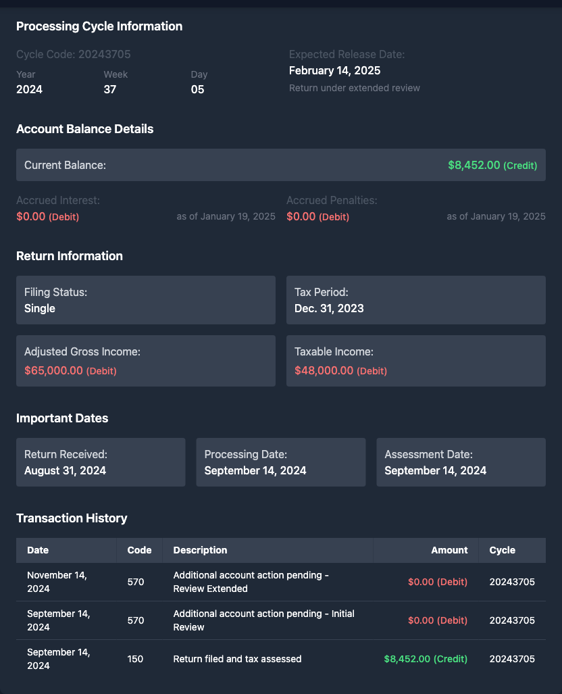
Task: Click the Cycle Code 20243705 text
Action: tap(74, 54)
